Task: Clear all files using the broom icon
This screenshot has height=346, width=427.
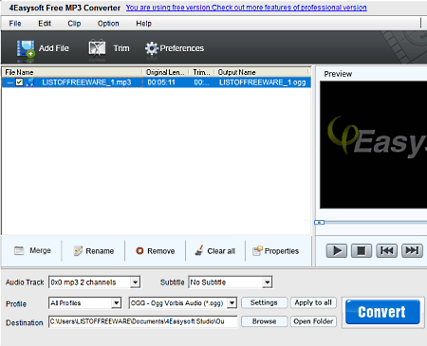Action: click(x=199, y=251)
